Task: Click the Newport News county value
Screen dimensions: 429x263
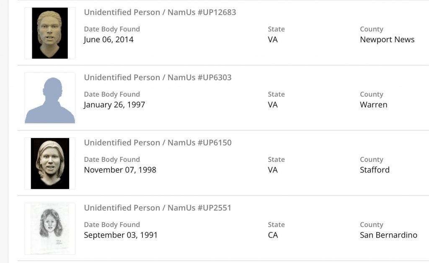Action: point(387,40)
